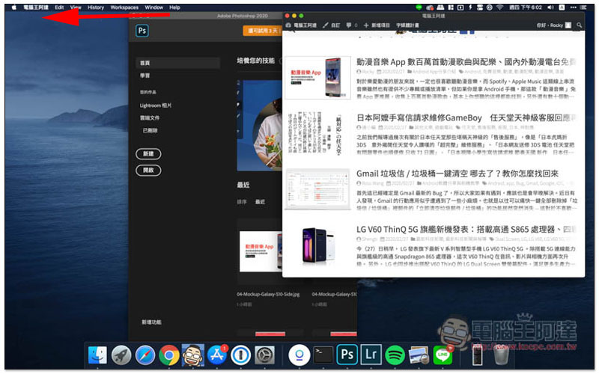Open the cartoon face app in Dock
Viewport: 599px width, 374px height.
click(x=193, y=355)
